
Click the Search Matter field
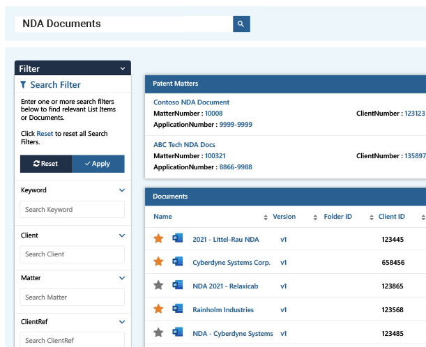pyautogui.click(x=73, y=297)
